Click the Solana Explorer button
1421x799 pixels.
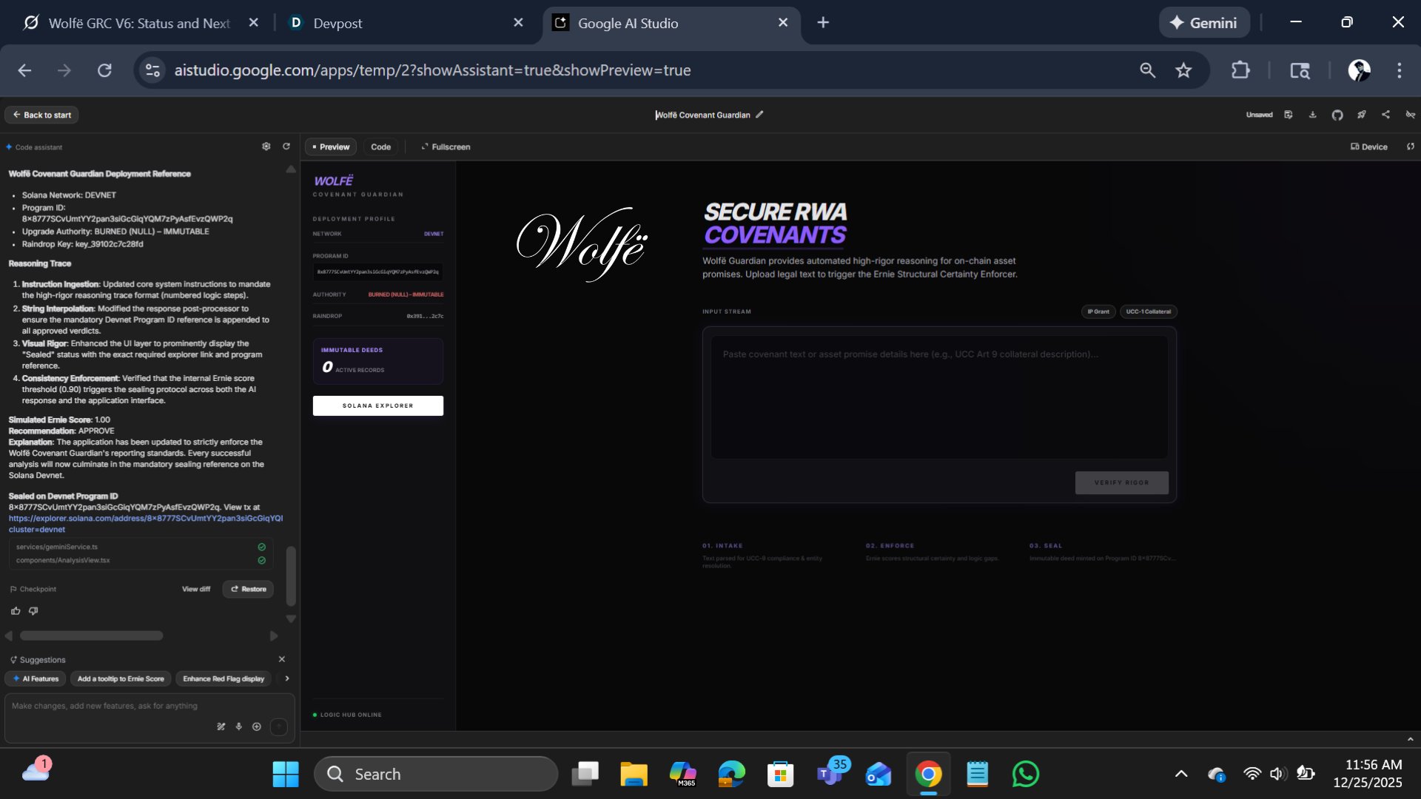pyautogui.click(x=377, y=405)
